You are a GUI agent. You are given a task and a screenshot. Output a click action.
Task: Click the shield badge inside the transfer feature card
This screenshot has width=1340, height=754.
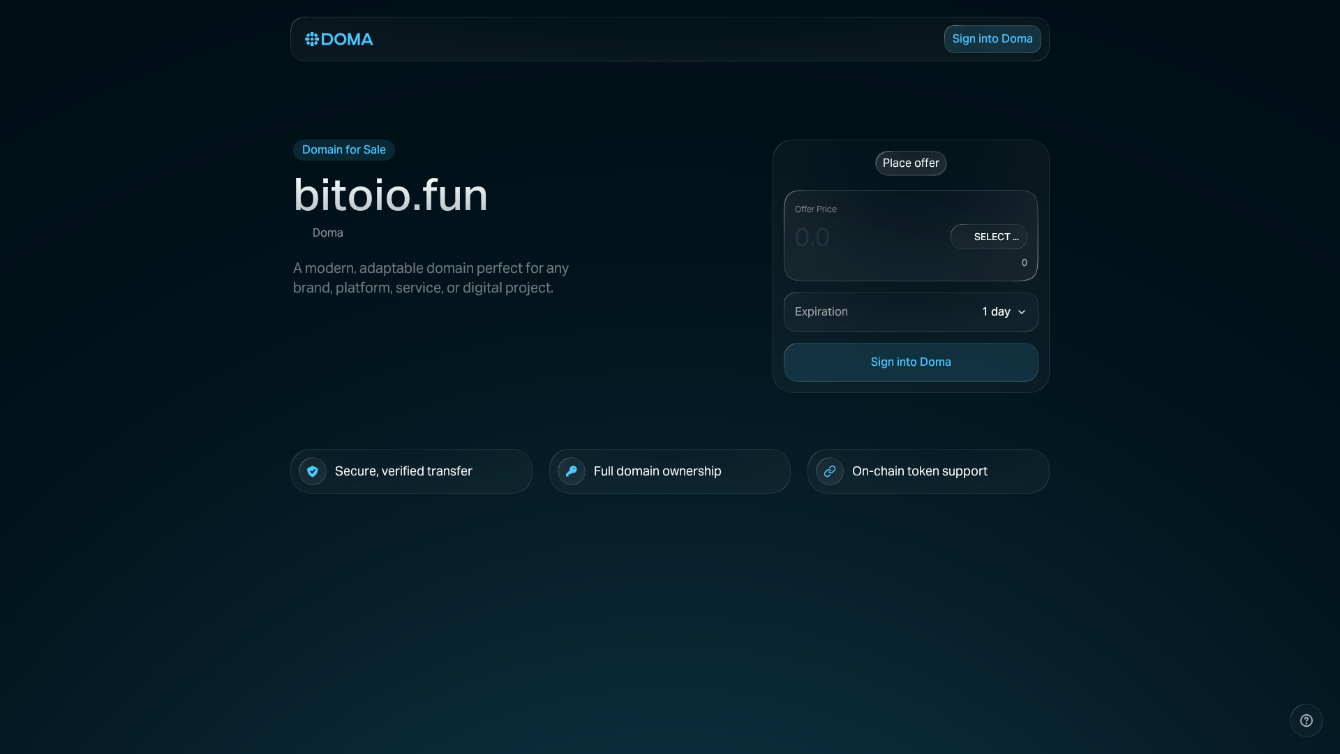tap(312, 471)
